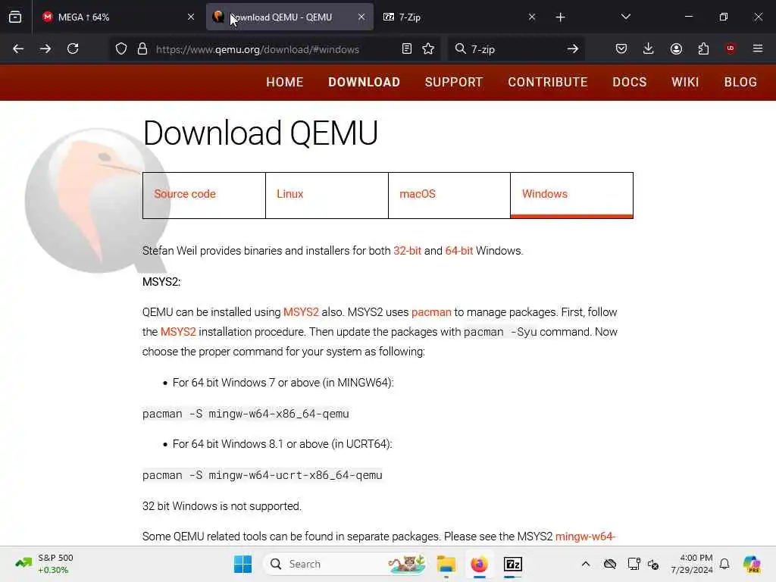Open the Windows Start button
This screenshot has height=582, width=776.
click(x=242, y=564)
